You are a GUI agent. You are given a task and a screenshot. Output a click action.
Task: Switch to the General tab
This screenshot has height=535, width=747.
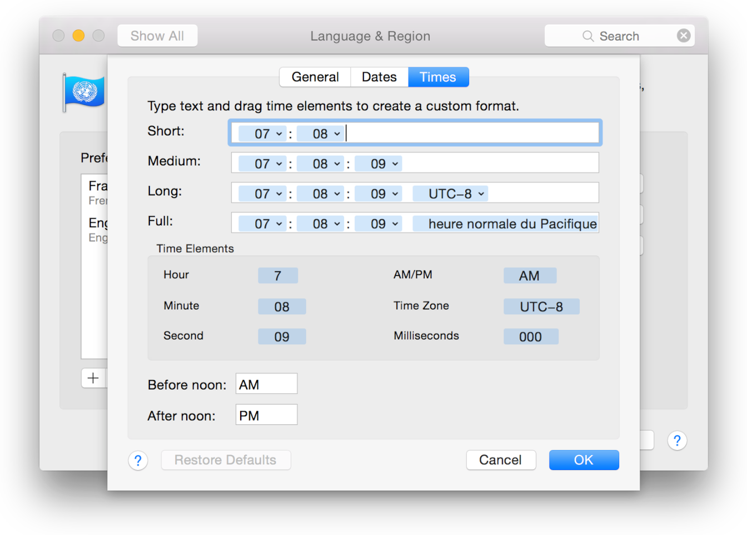pos(315,77)
